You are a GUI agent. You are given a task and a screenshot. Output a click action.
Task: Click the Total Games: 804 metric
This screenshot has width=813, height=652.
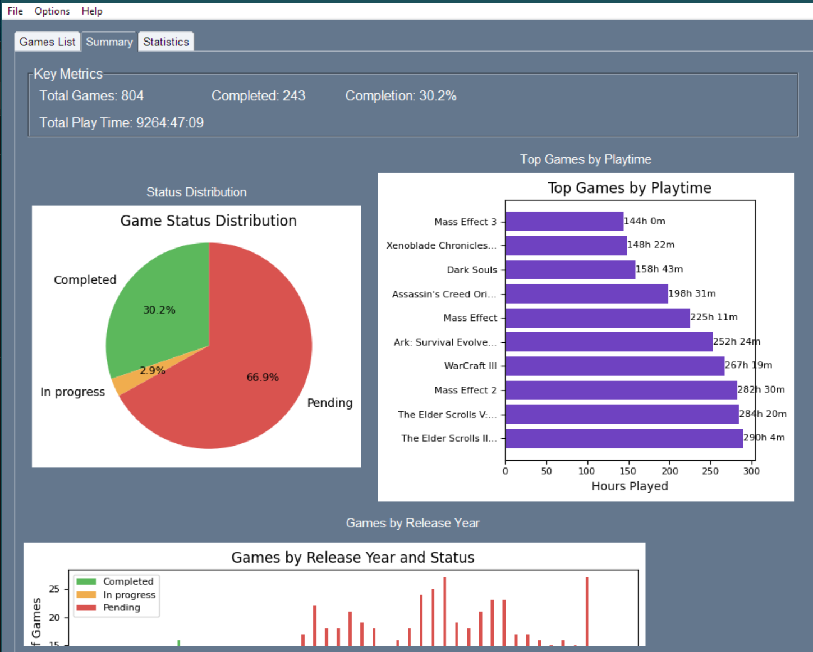(91, 96)
